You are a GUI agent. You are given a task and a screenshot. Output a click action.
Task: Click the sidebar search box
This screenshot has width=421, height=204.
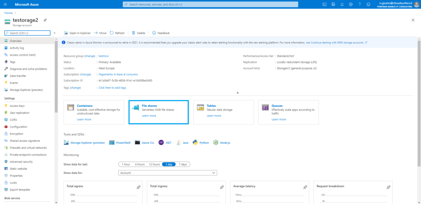point(28,33)
